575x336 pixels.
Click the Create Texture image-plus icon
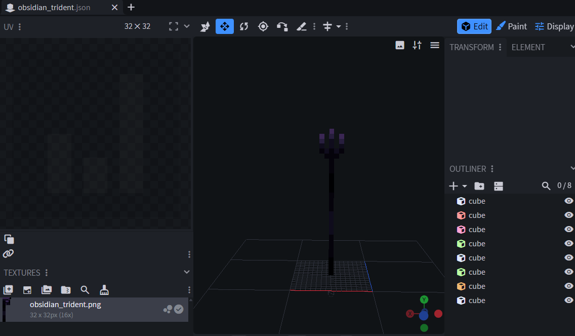(x=27, y=290)
